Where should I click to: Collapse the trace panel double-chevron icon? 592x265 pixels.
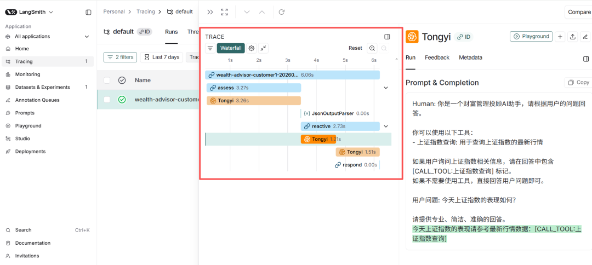coord(210,12)
